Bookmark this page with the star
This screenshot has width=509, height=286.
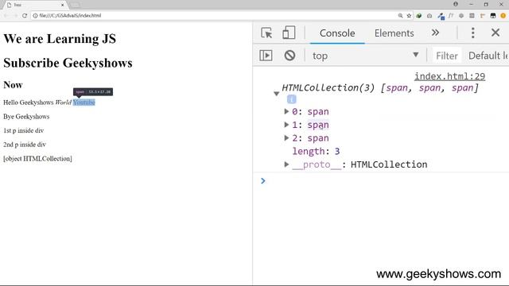click(409, 16)
